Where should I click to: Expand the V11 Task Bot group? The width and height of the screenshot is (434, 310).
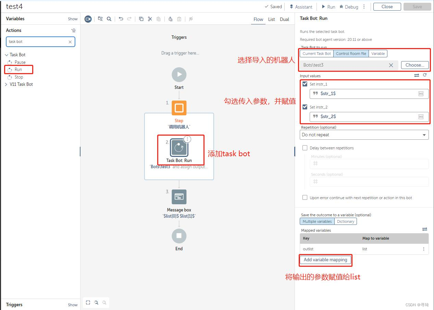point(6,84)
